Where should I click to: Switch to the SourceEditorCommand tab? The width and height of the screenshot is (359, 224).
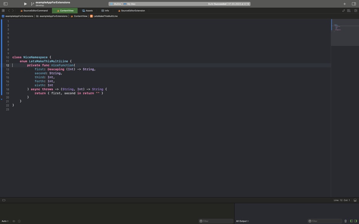click(x=34, y=11)
